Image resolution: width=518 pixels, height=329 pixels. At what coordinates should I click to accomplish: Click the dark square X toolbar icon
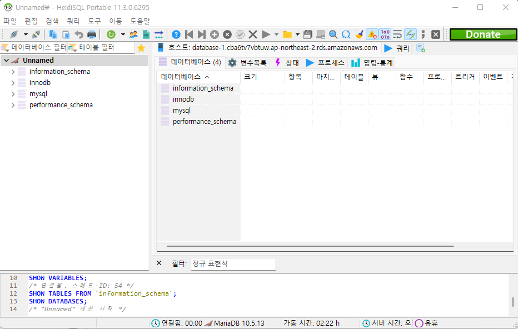[x=436, y=34]
